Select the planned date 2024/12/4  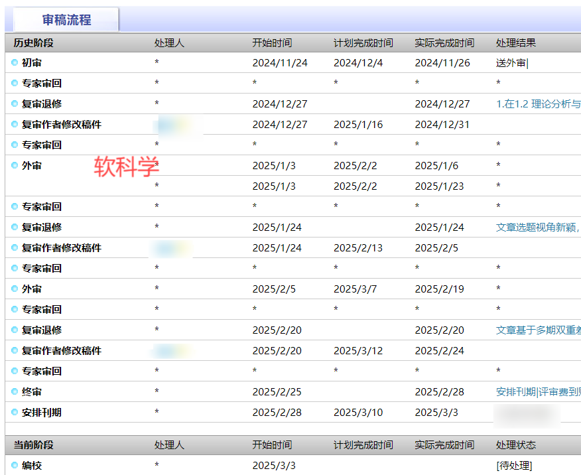[358, 63]
